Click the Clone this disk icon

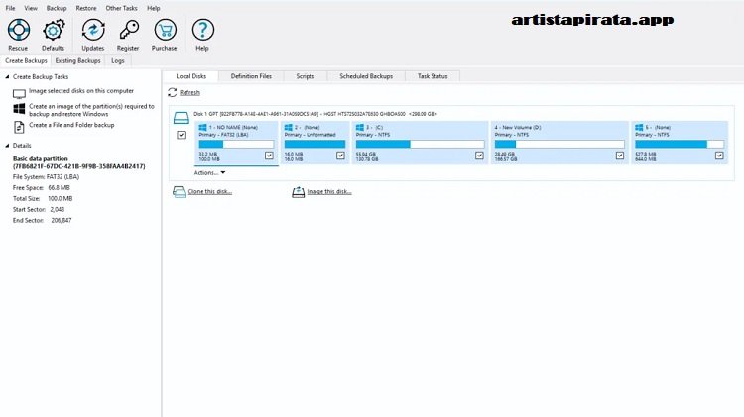tap(179, 192)
